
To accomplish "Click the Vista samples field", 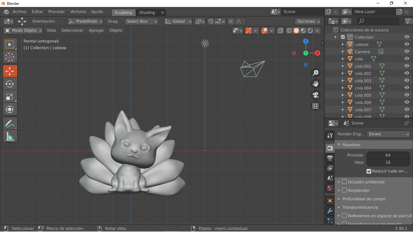I will click(x=388, y=162).
